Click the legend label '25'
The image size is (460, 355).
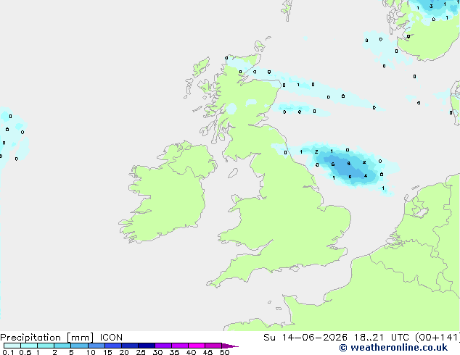141,352
